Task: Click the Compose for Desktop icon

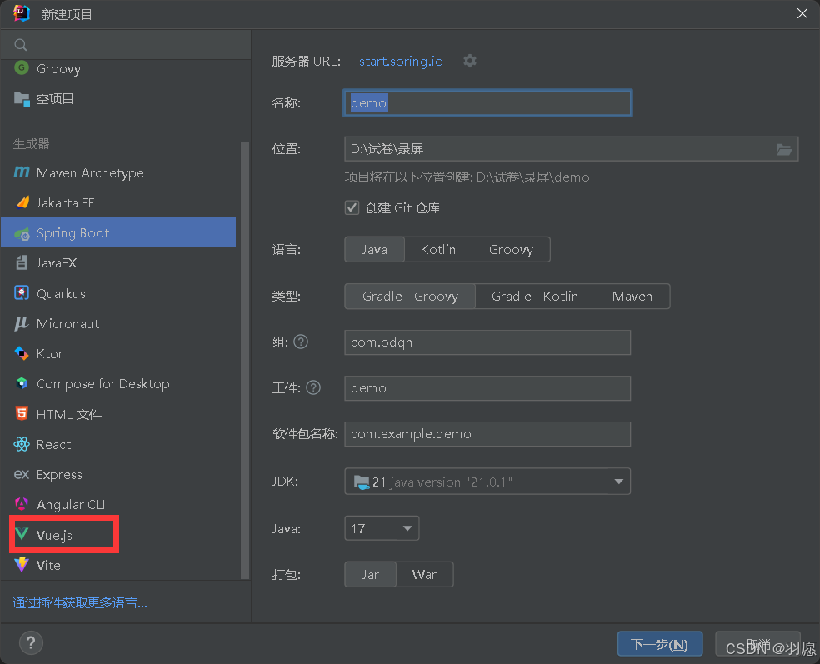Action: point(22,383)
